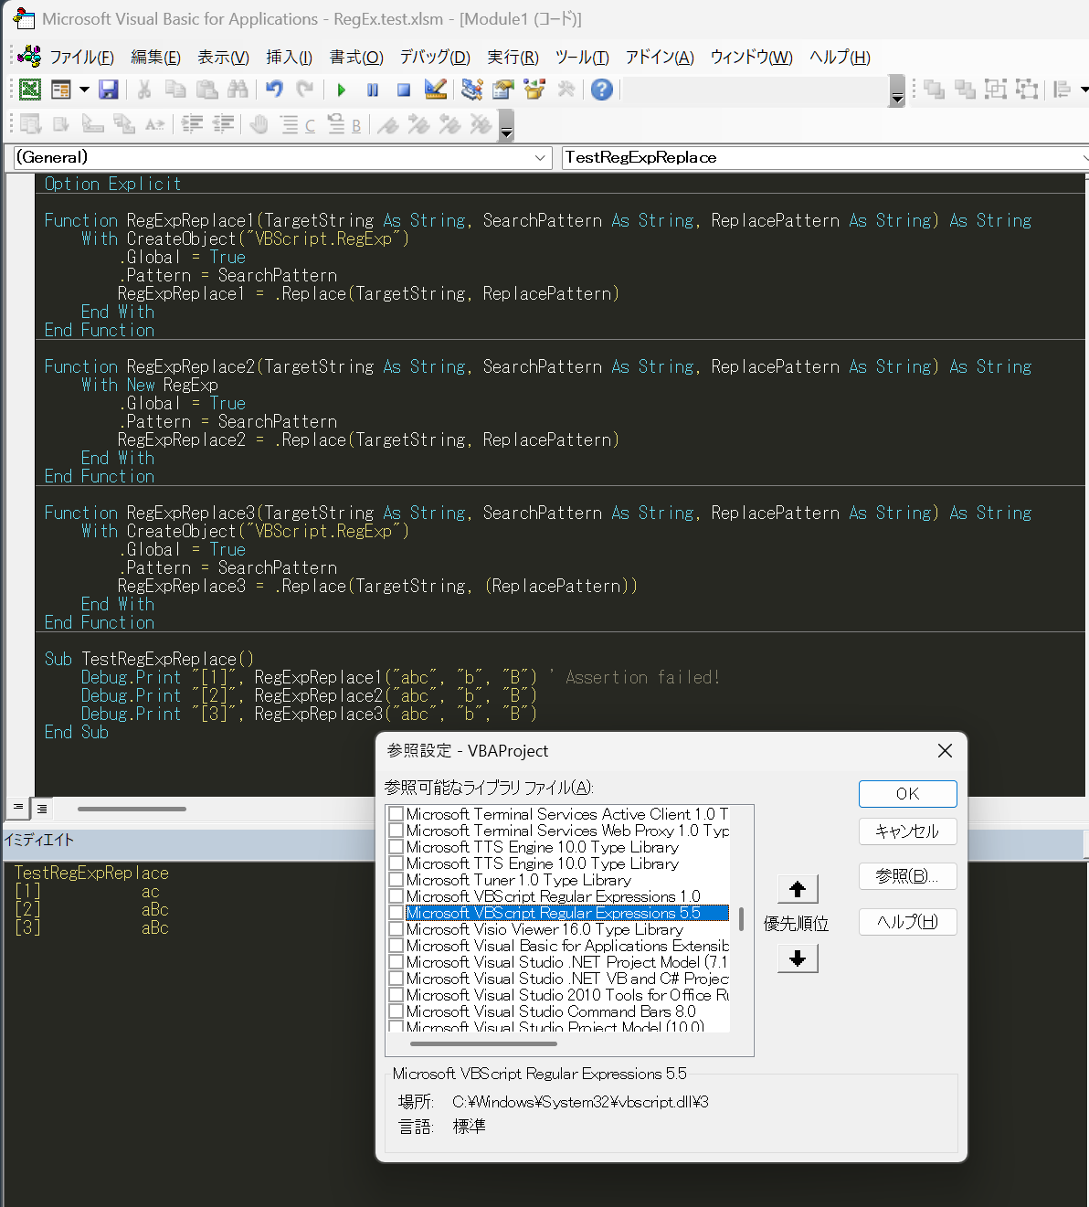
Task: Move selected library up in priority
Action: coord(798,889)
